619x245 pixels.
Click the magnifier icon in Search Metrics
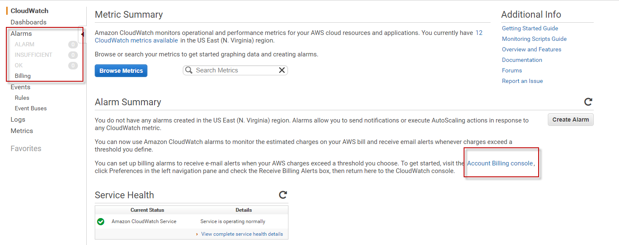click(189, 70)
